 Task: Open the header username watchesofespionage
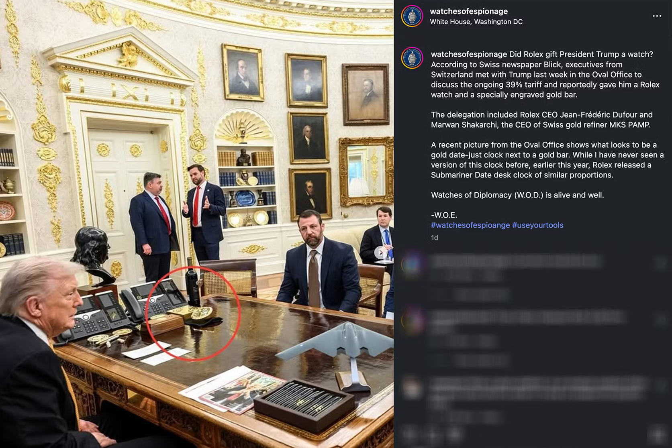(x=468, y=11)
